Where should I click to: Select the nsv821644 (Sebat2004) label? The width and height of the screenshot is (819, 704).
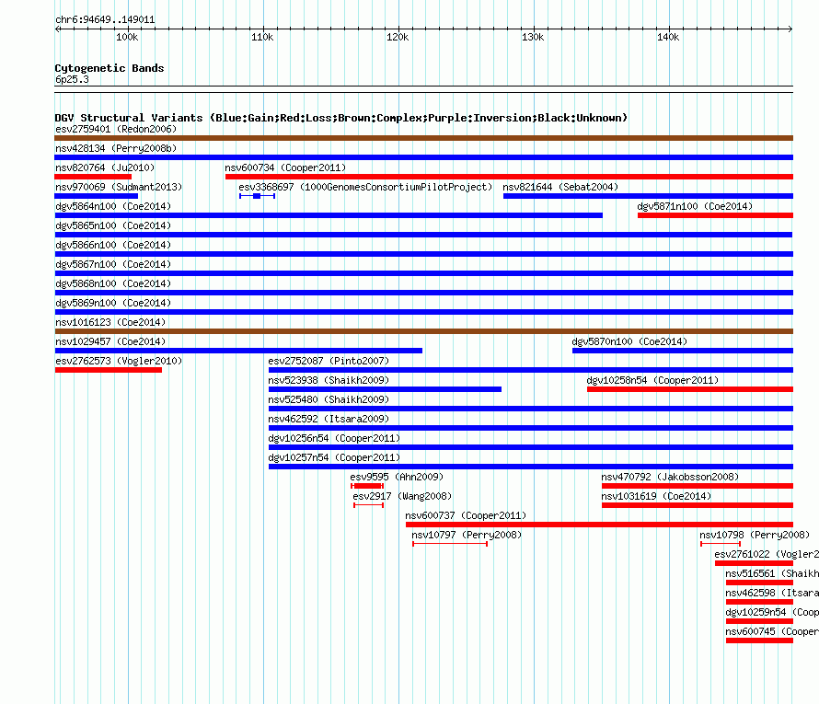point(560,187)
